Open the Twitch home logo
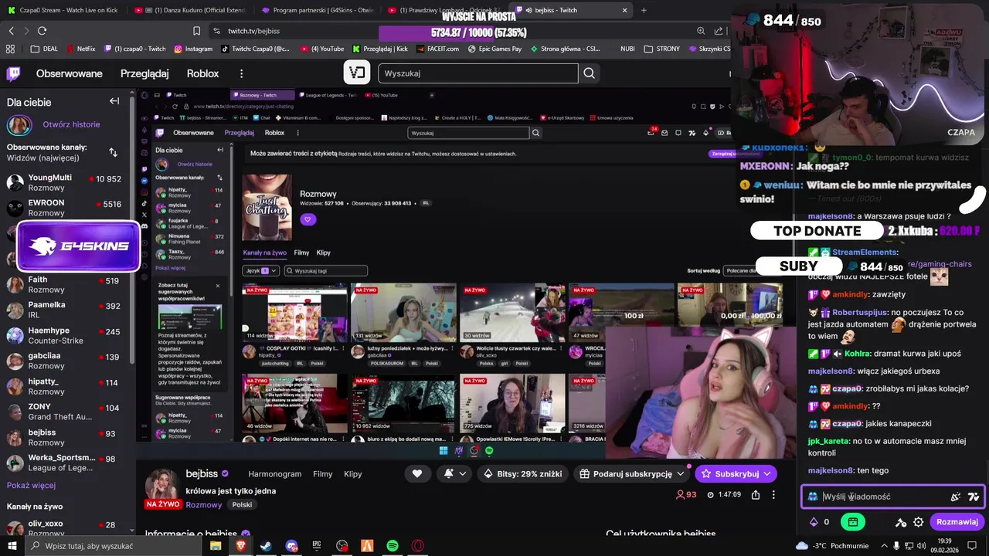989x556 pixels. click(x=14, y=74)
